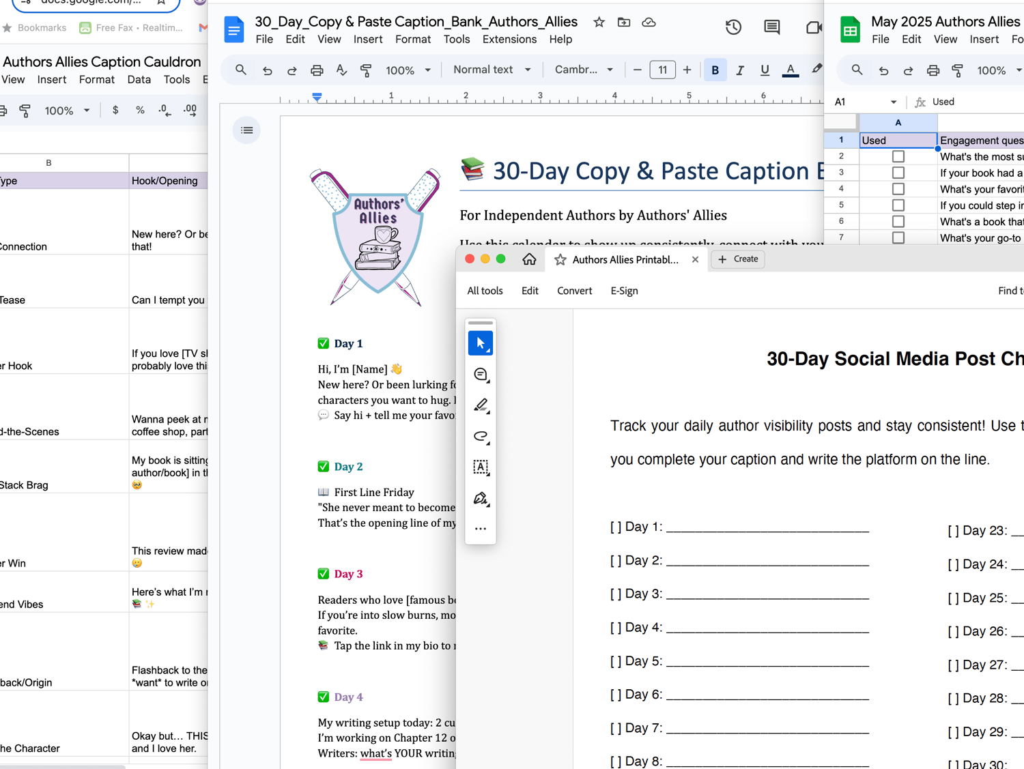Screen dimensions: 1024x769
Task: Select the arrow selection tool in Acrobat
Action: tap(481, 343)
